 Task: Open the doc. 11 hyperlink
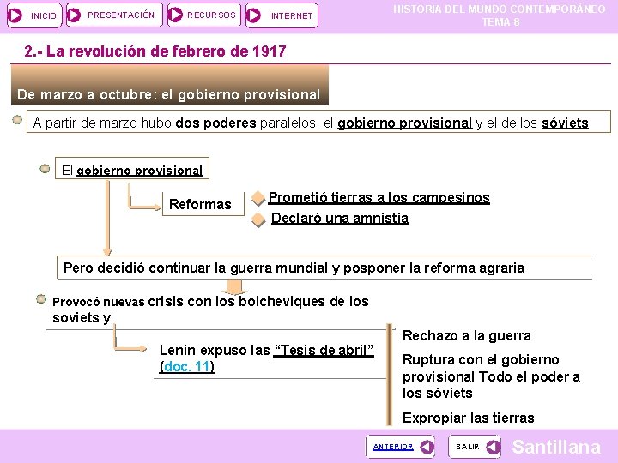point(187,367)
